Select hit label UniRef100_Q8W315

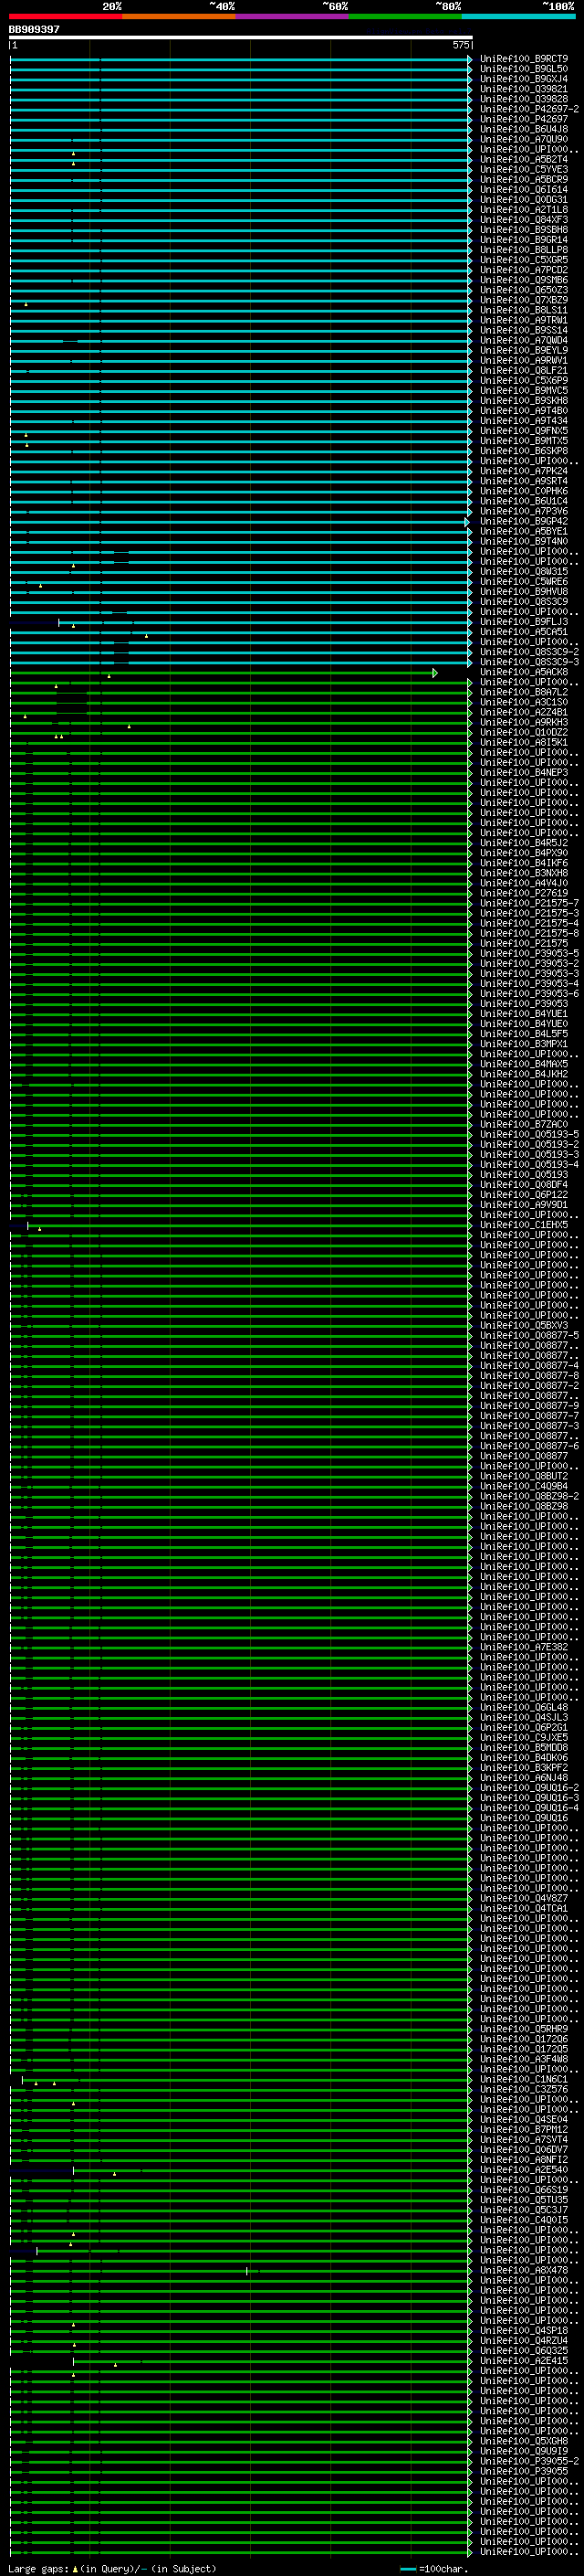pos(523,571)
